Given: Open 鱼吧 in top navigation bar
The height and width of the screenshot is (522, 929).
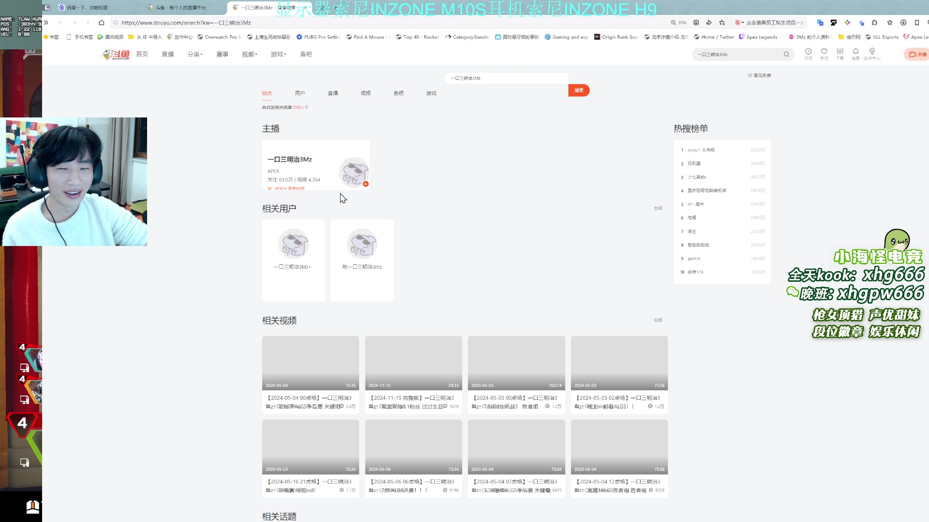Looking at the screenshot, I should 306,55.
